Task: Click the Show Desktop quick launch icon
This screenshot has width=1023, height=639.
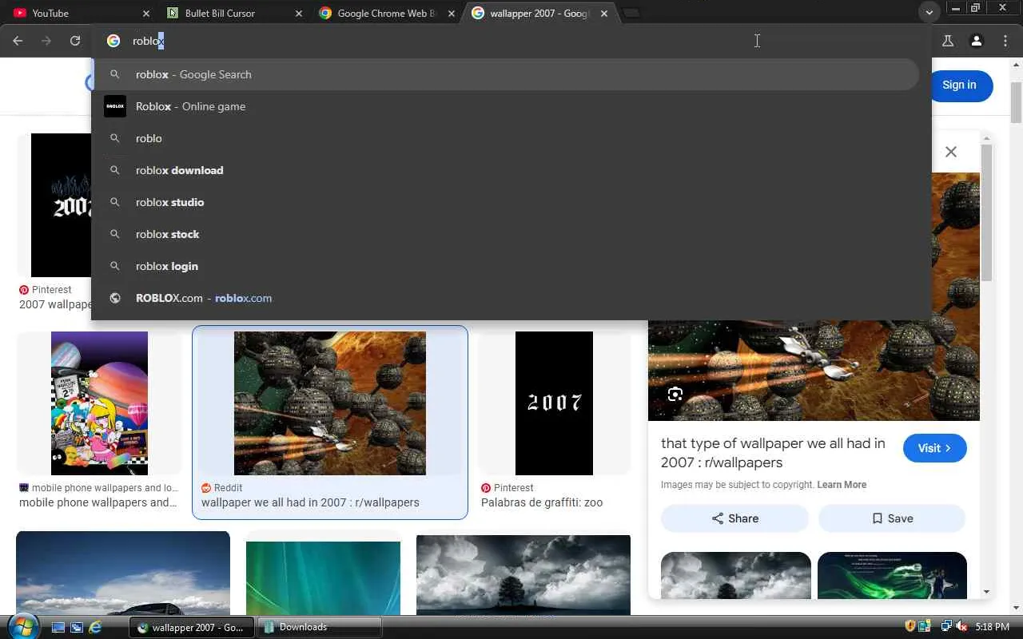Action: [x=58, y=627]
